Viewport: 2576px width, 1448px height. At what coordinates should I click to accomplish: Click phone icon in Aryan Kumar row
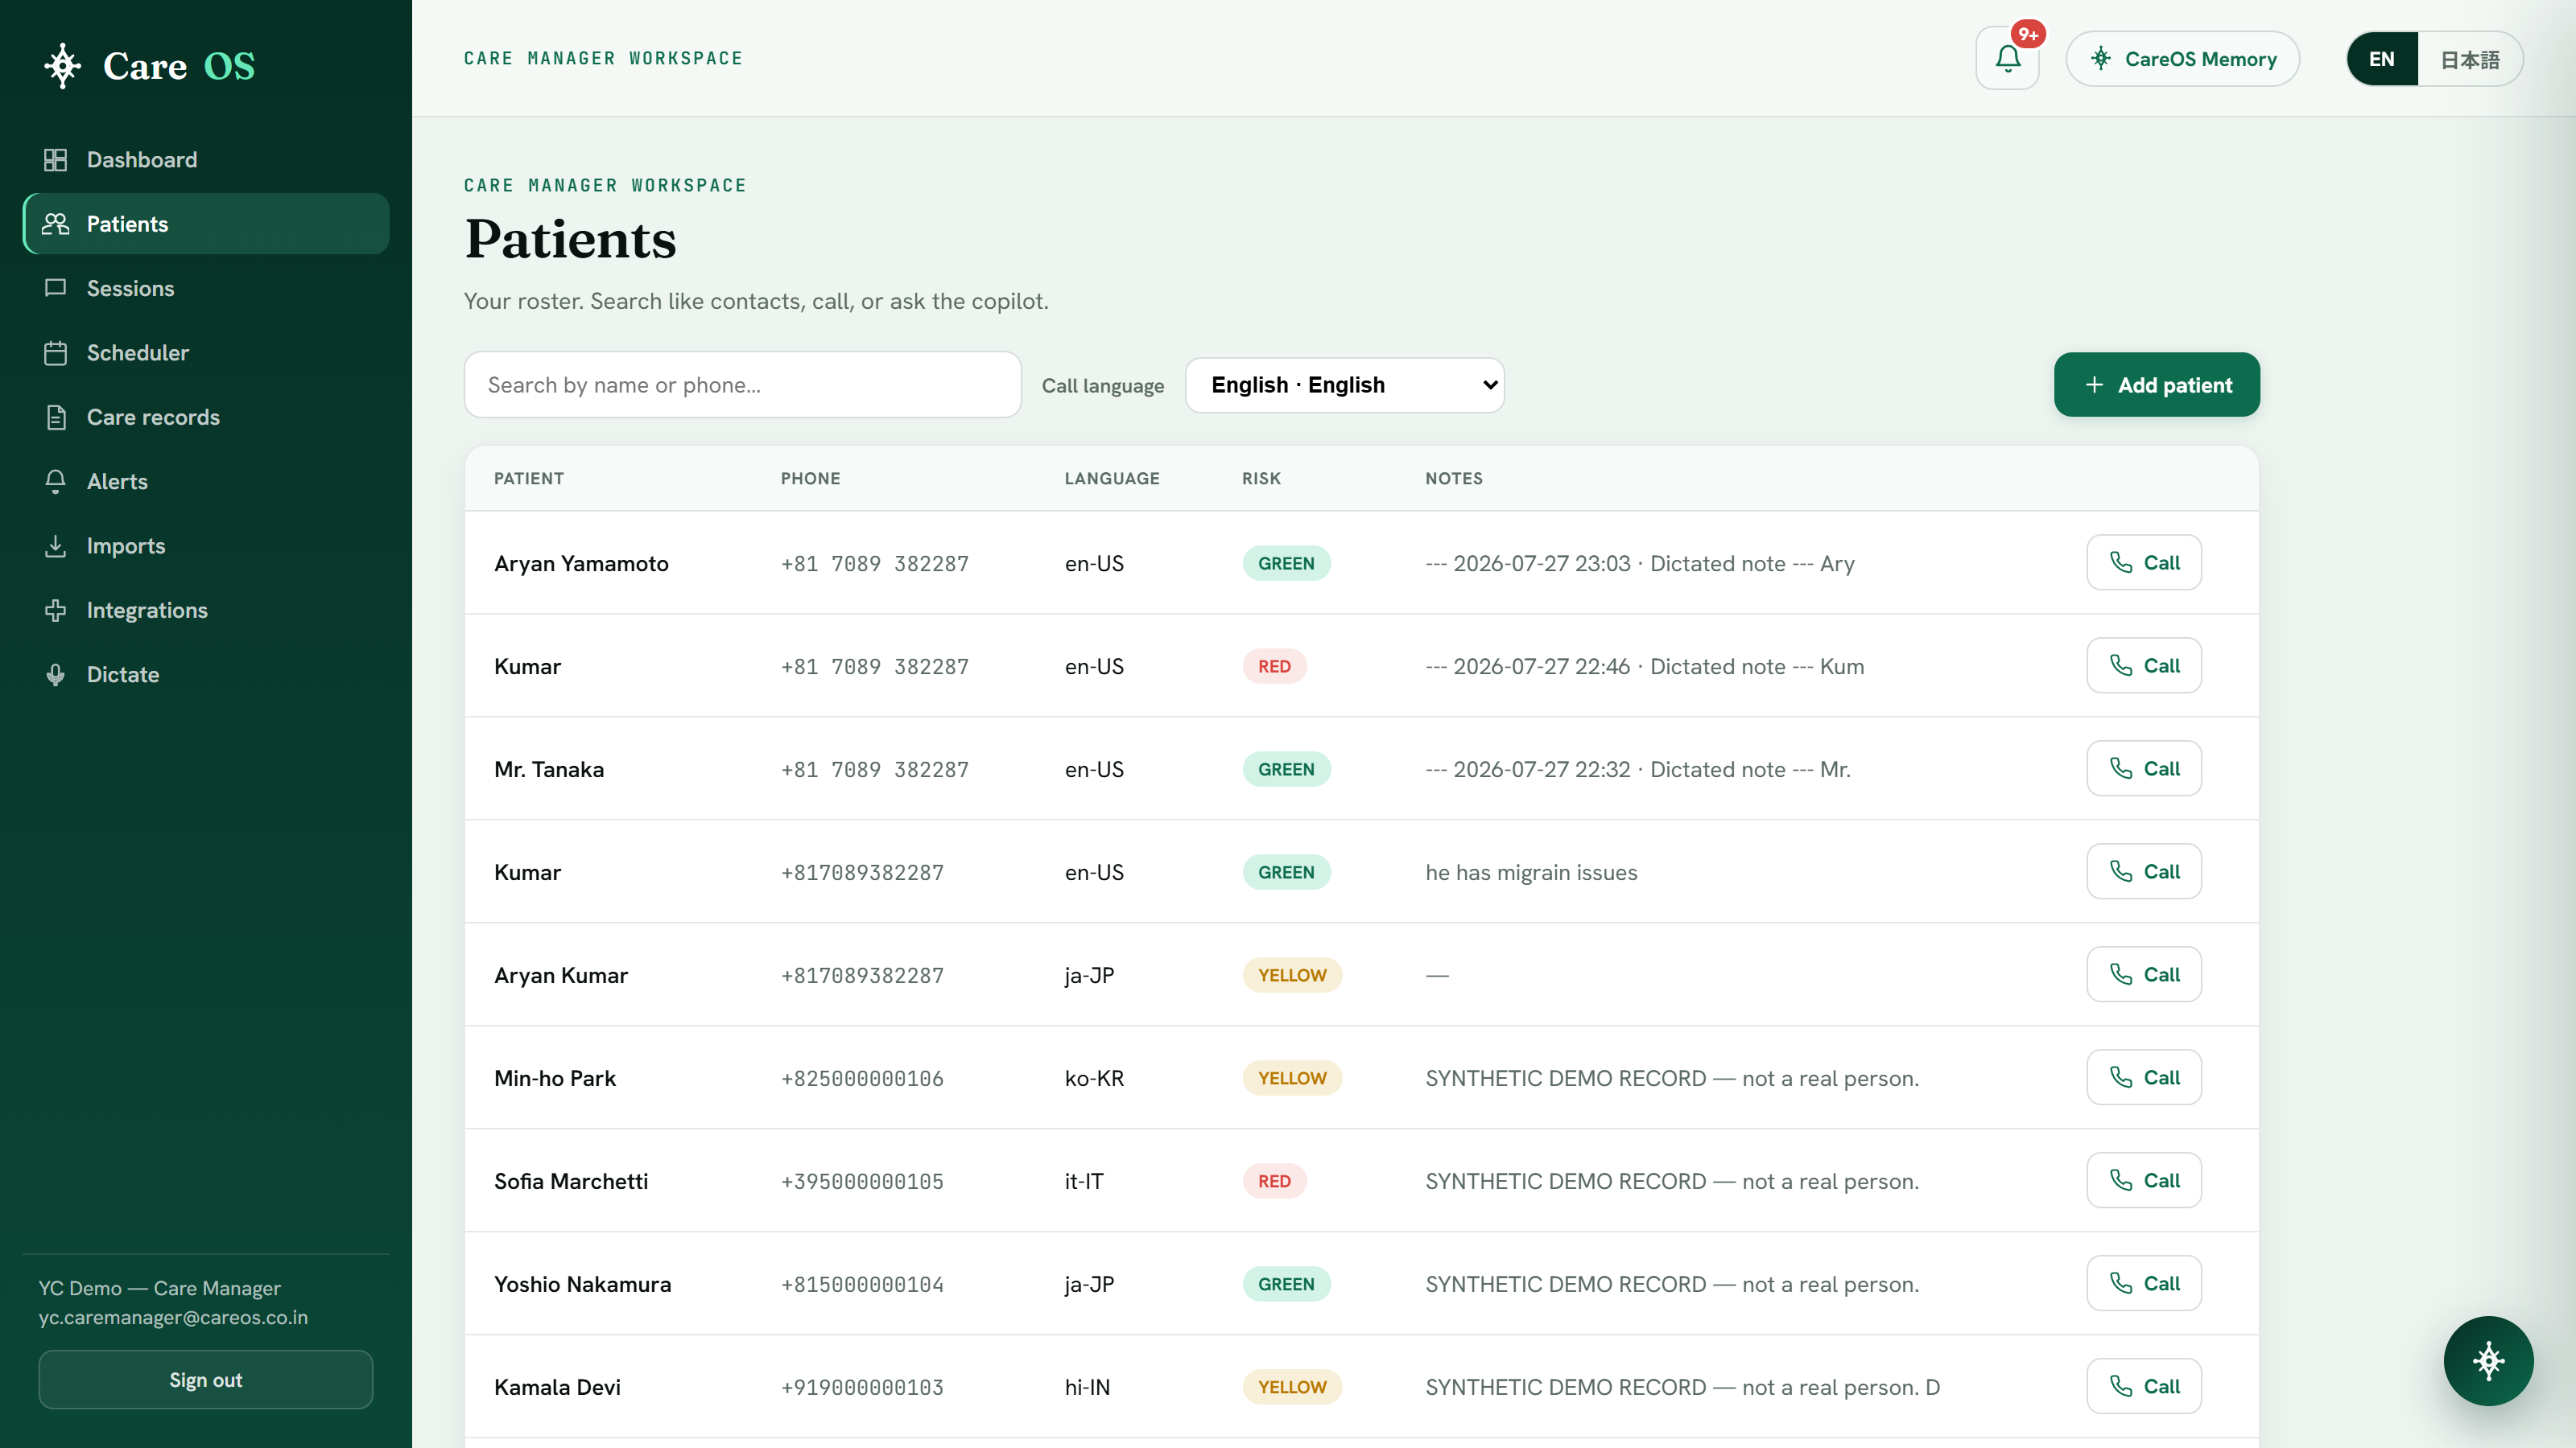2121,974
